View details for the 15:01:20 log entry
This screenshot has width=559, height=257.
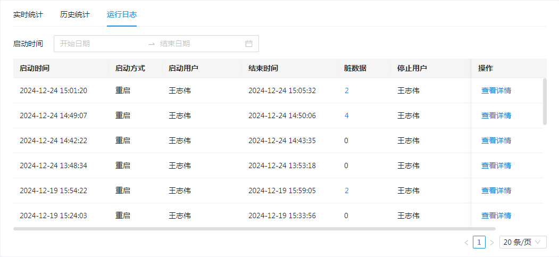pyautogui.click(x=496, y=90)
